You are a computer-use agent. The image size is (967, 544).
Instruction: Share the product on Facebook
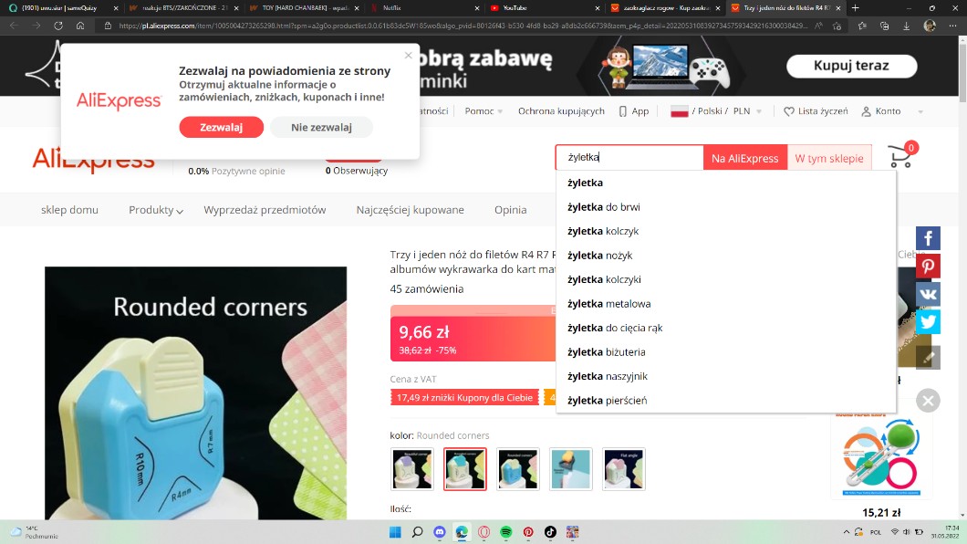pos(928,239)
